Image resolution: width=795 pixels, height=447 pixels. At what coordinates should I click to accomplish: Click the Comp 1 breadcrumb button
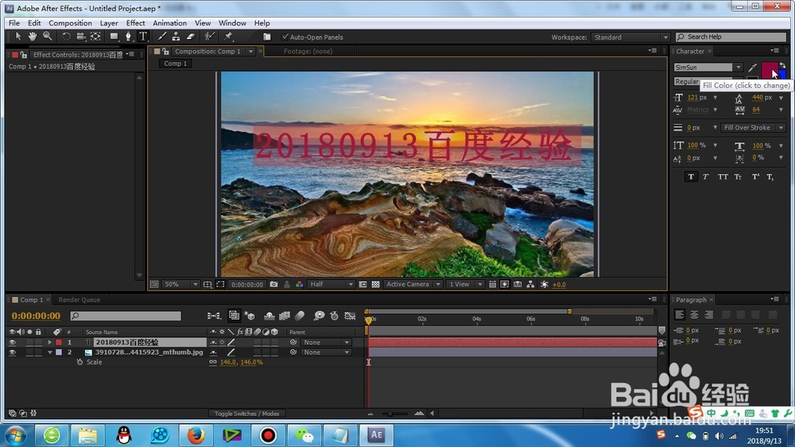176,64
